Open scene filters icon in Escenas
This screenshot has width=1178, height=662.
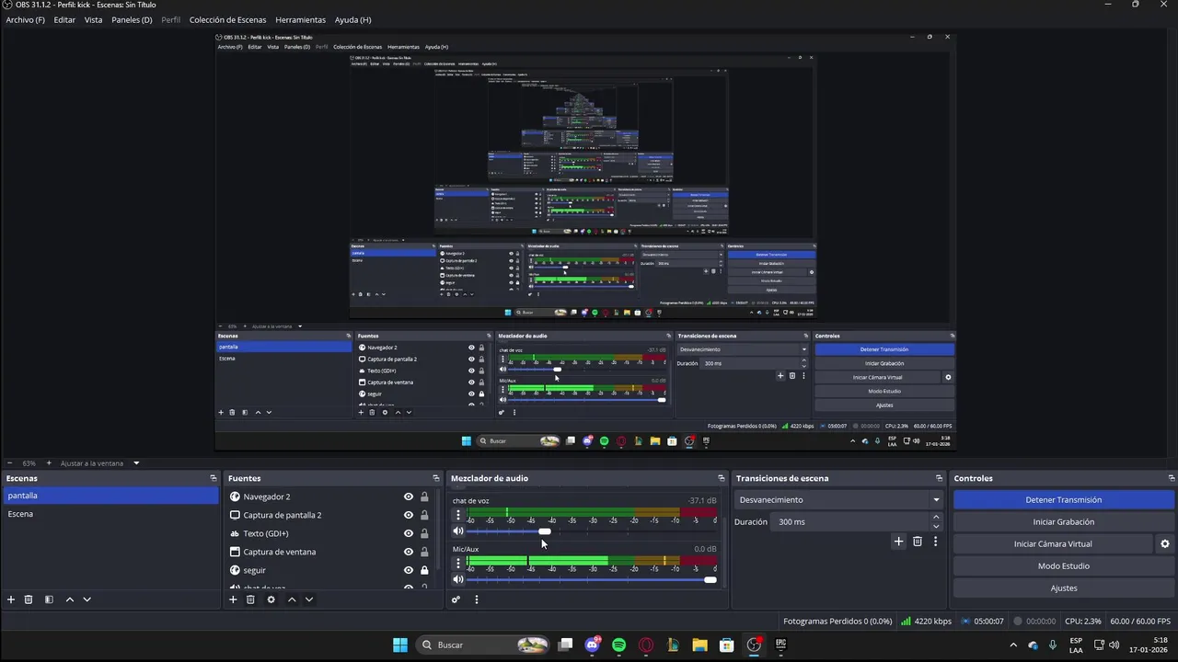point(49,599)
